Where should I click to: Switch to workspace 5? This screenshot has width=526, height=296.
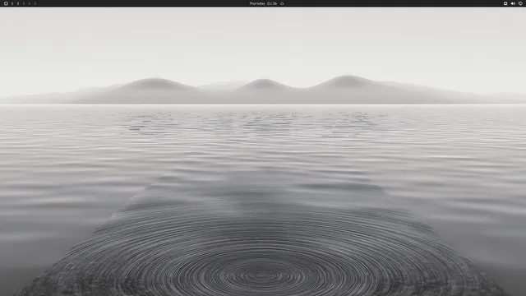coord(35,3)
